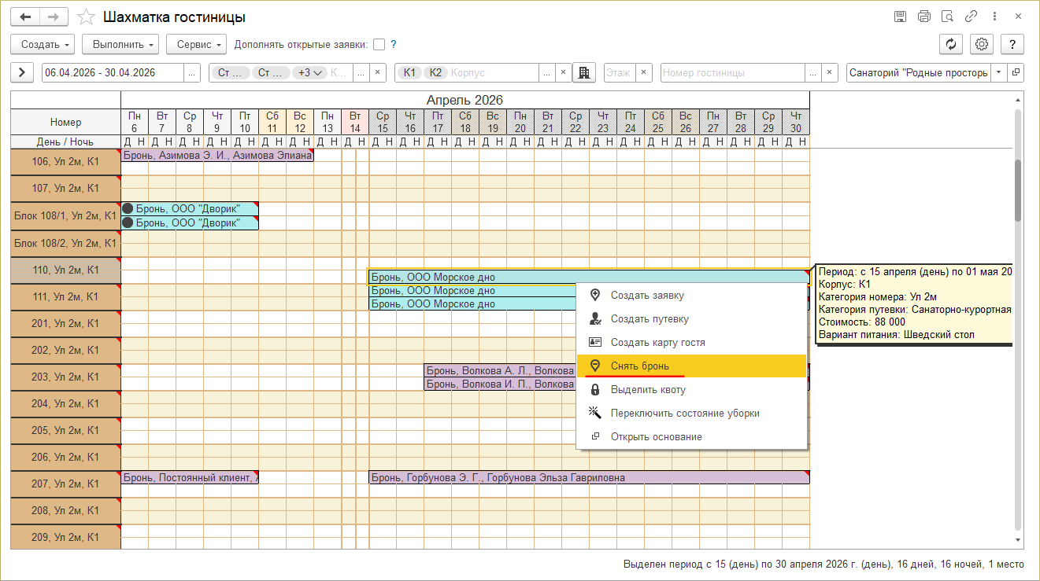Screen dimensions: 1040x581
Task: Click the save diskette icon in title bar
Action: [x=901, y=17]
